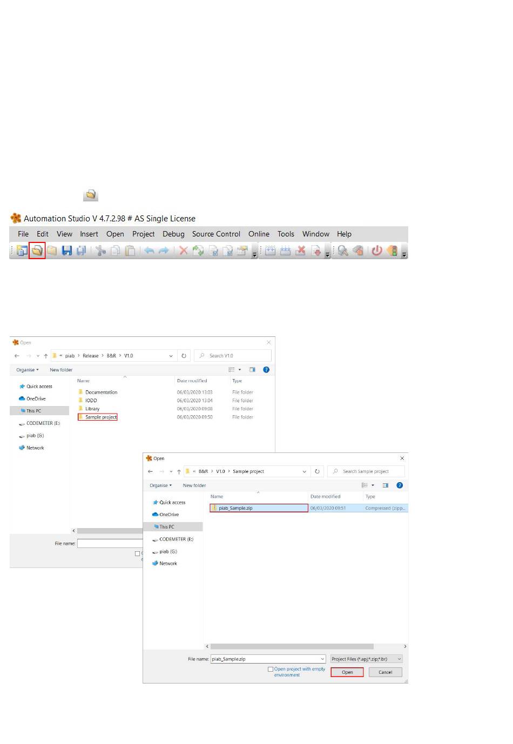Click Up arrow in first Open dialog
The width and height of the screenshot is (513, 744).
[x=46, y=356]
